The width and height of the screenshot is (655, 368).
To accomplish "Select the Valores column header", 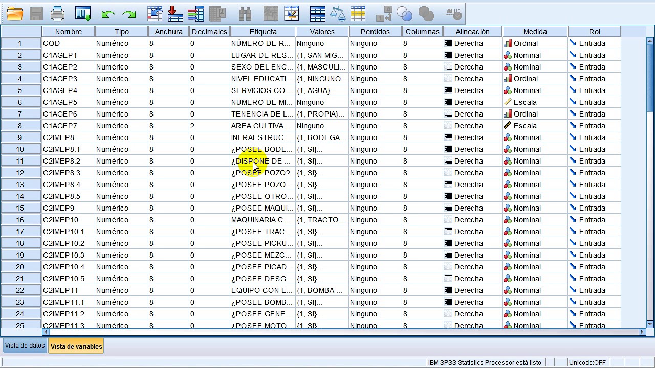I will 322,32.
